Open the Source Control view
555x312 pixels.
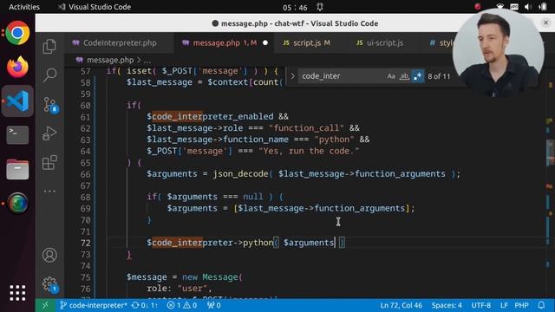(x=50, y=105)
